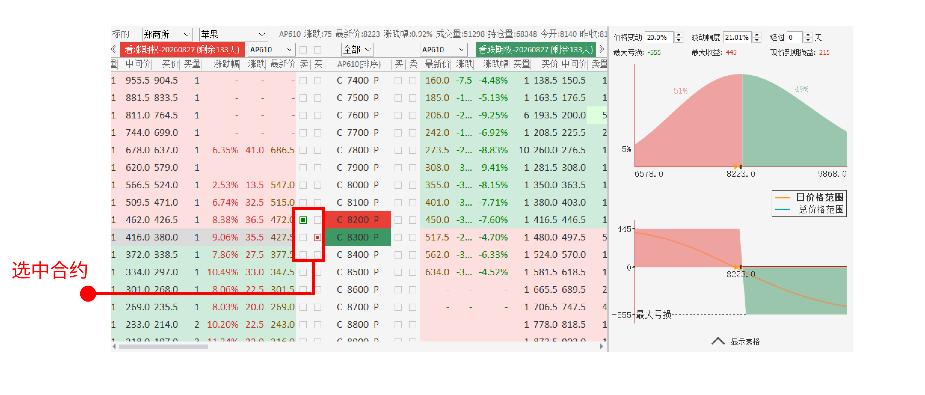Viewport: 925px width, 395px height.
Task: Check the put buy checkbox at strike 8000
Action: [398, 185]
